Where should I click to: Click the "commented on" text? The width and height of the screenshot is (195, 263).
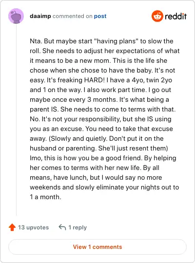pos(72,16)
